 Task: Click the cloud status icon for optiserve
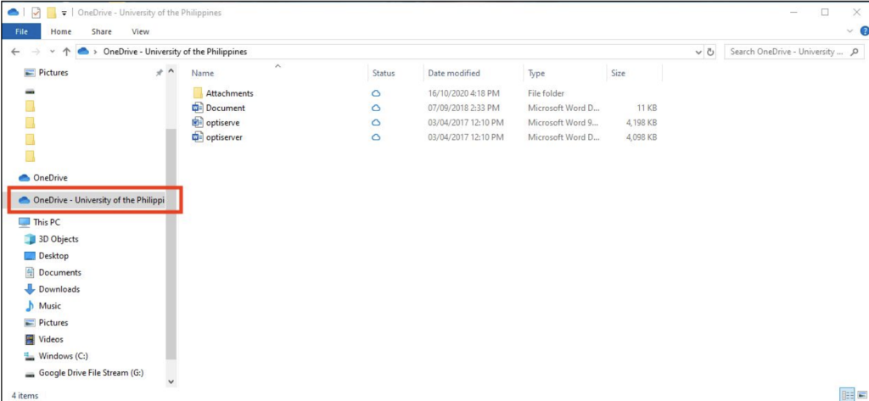click(x=376, y=123)
